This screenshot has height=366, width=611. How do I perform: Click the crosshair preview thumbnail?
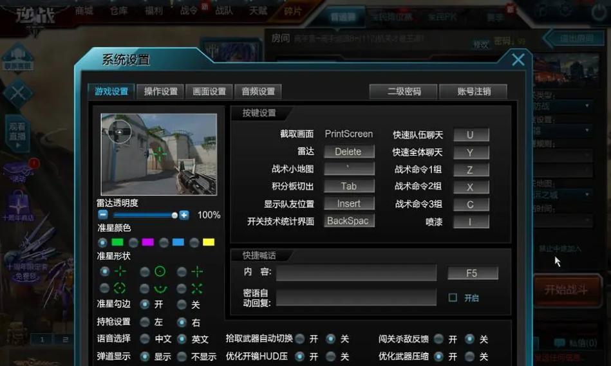click(159, 154)
